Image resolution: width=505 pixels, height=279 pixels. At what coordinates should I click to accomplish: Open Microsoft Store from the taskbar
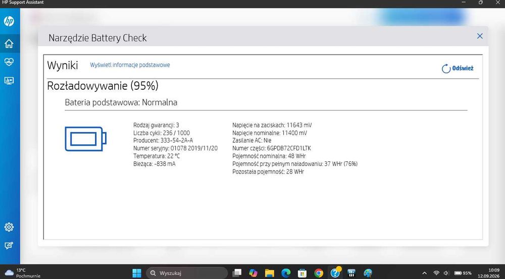302,273
